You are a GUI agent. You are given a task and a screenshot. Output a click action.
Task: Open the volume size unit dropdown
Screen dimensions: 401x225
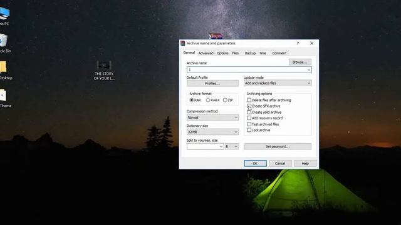(231, 146)
